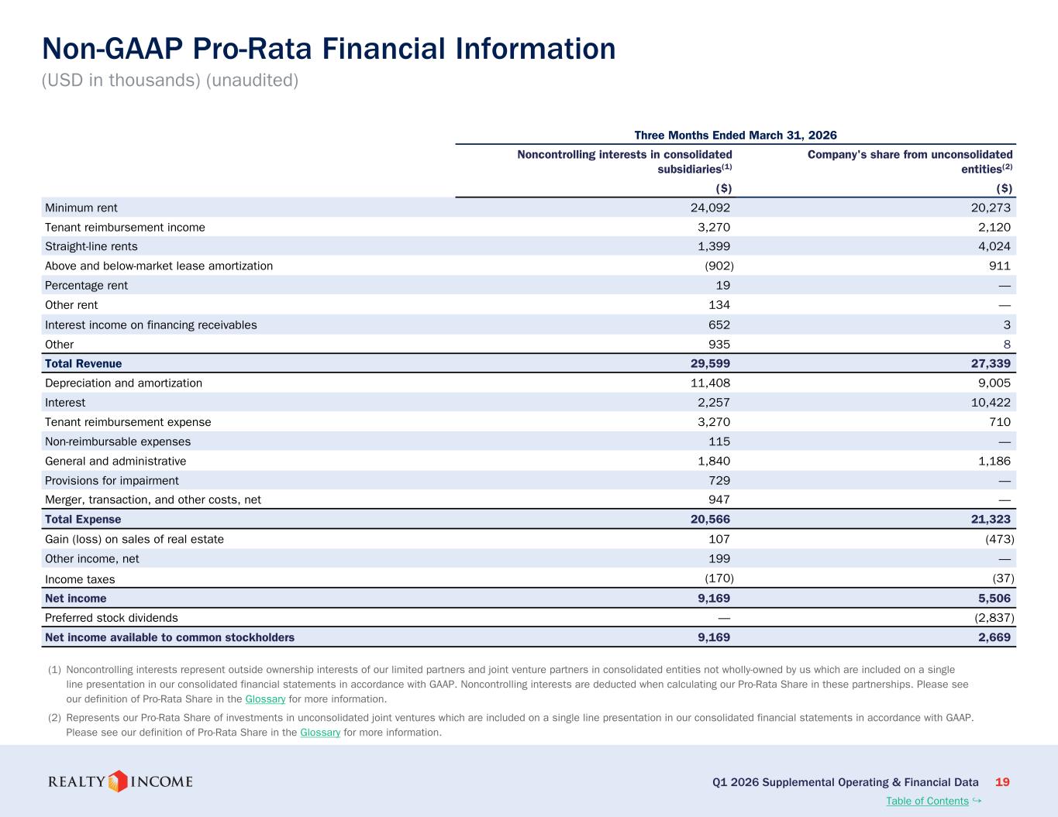Open the Glossary link in footnote 2
Image resolution: width=1058 pixels, height=817 pixels.
pos(320,733)
